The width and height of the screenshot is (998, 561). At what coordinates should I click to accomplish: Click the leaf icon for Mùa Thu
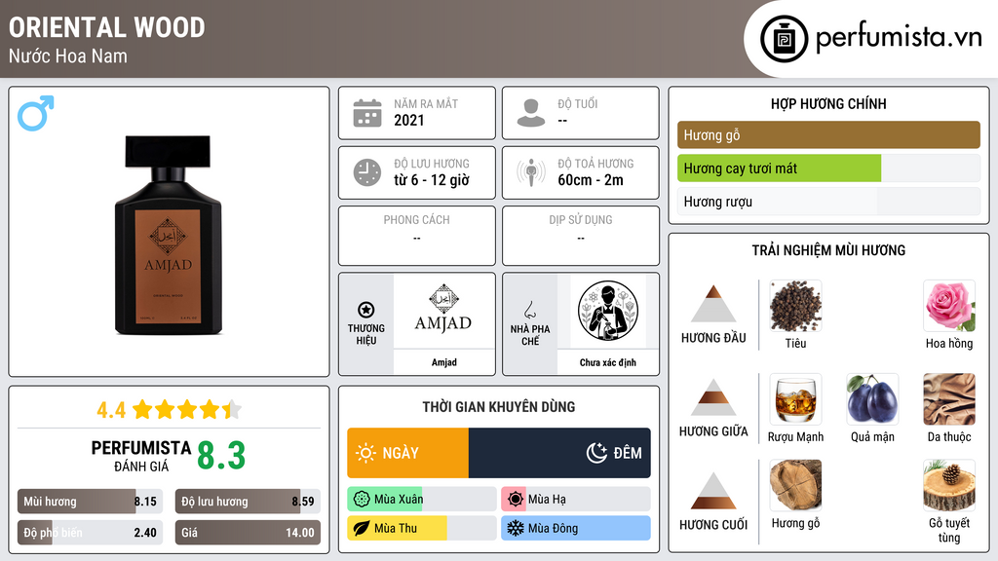362,528
